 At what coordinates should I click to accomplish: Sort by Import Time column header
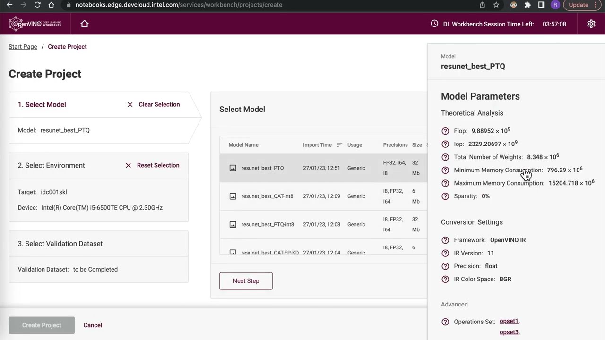[317, 145]
